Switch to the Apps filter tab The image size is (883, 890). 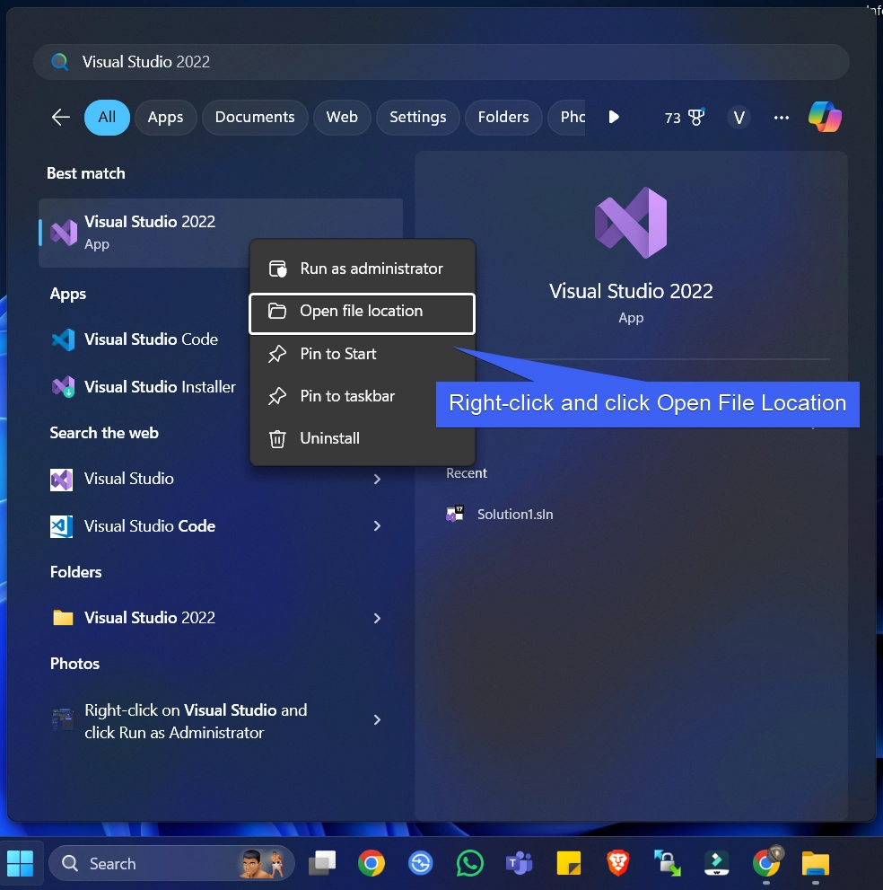(x=166, y=118)
